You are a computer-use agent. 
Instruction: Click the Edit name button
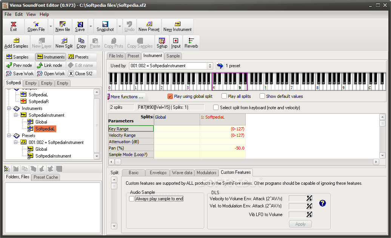click(x=81, y=65)
